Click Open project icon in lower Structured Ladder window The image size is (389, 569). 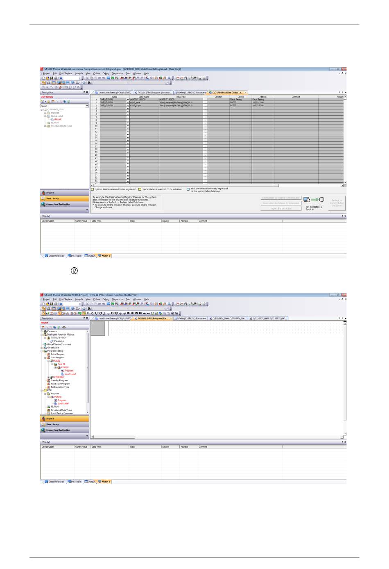47,304
